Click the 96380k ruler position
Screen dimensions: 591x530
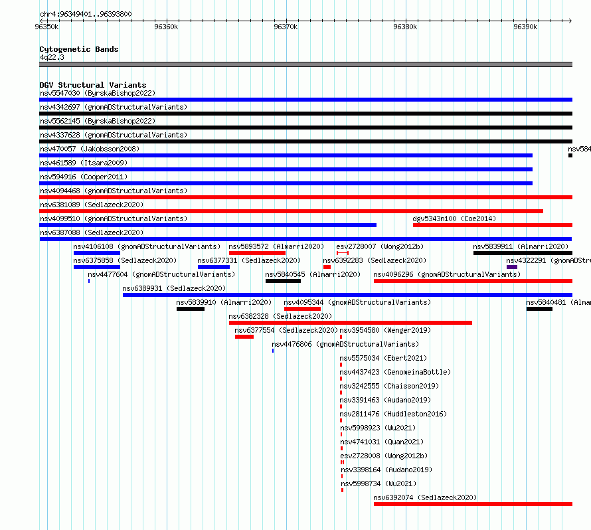(405, 27)
